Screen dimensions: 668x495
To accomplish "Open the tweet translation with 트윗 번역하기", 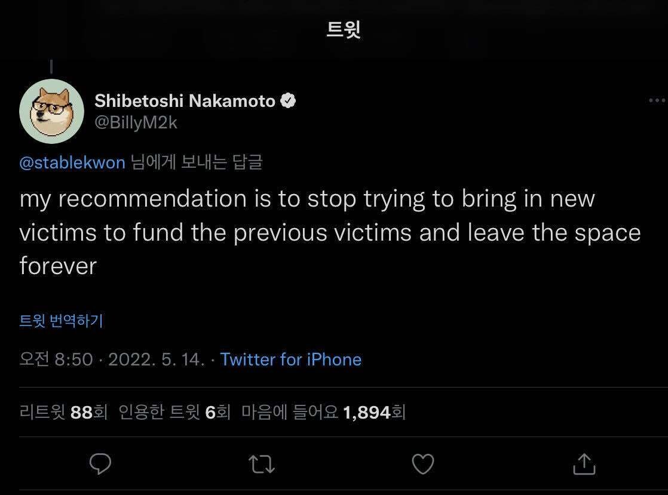I will tap(61, 321).
